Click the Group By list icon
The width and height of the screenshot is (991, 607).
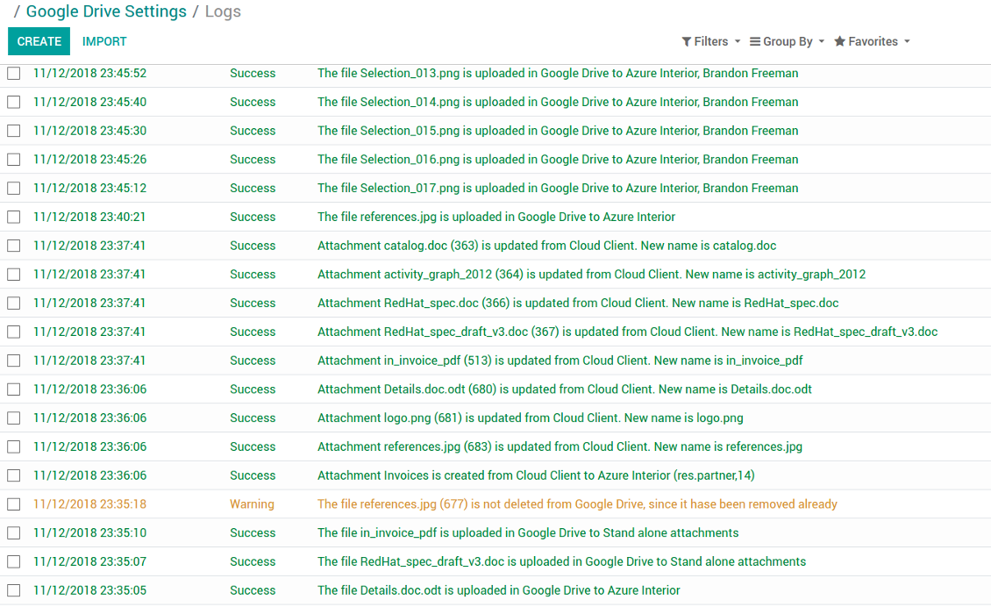click(754, 42)
